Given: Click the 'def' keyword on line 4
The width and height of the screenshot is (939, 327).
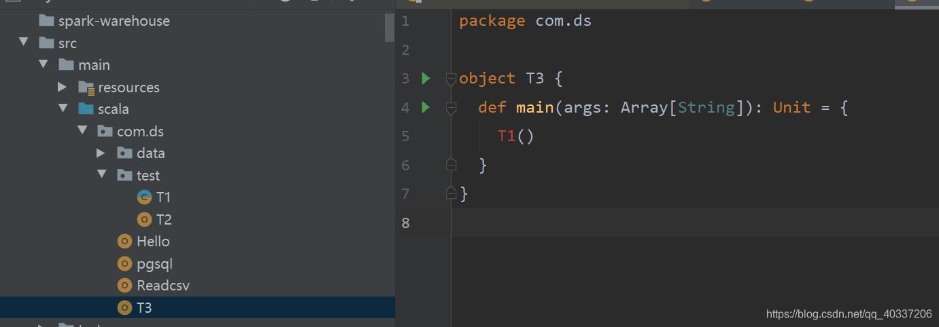Looking at the screenshot, I should (x=492, y=107).
